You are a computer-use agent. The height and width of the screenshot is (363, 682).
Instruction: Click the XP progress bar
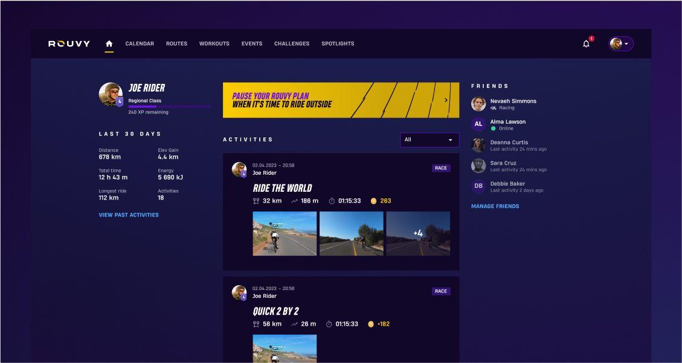pos(169,107)
